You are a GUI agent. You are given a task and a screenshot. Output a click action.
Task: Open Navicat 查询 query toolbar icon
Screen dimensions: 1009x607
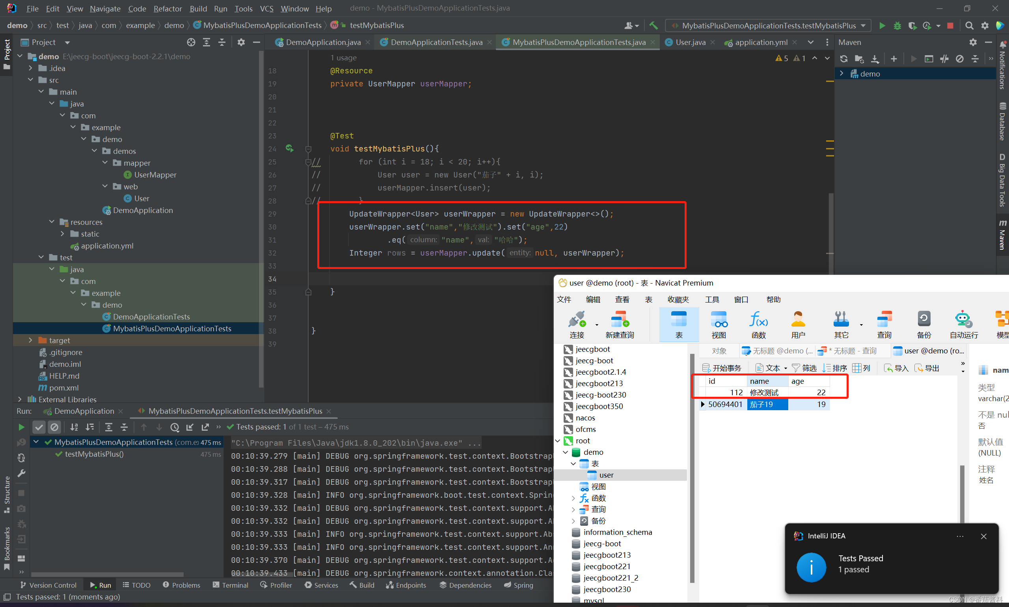point(884,325)
